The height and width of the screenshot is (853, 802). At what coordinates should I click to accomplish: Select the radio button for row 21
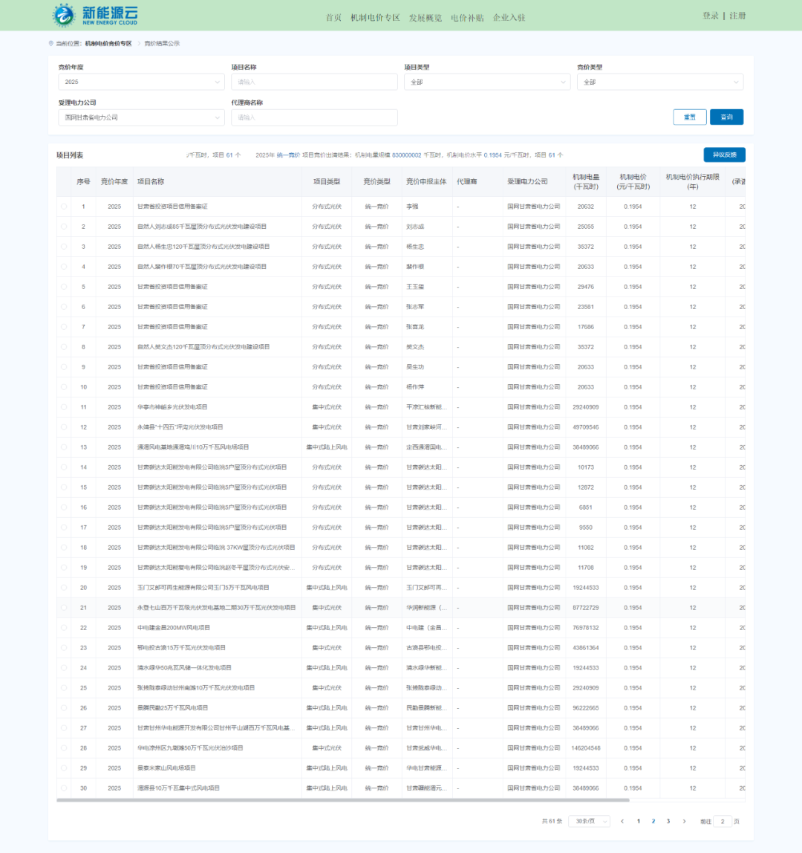[x=64, y=608]
